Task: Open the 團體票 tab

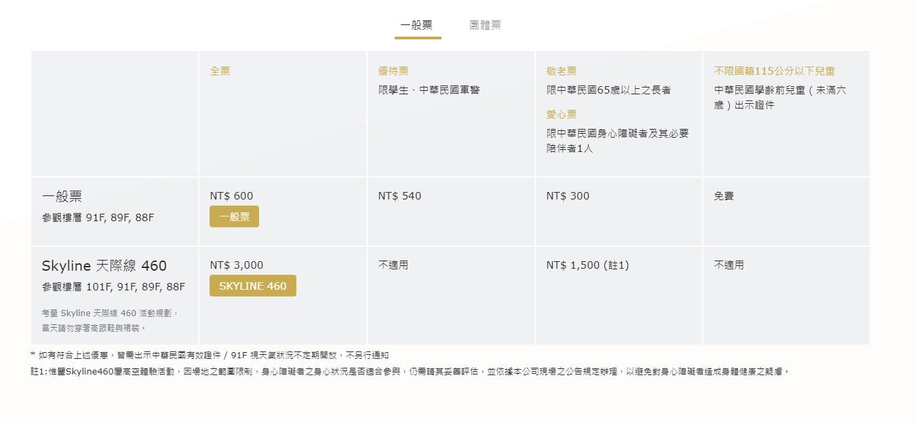Action: 485,26
